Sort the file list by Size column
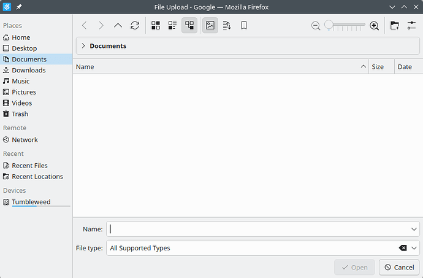Screen dimensions: 423x278 [x=378, y=66]
